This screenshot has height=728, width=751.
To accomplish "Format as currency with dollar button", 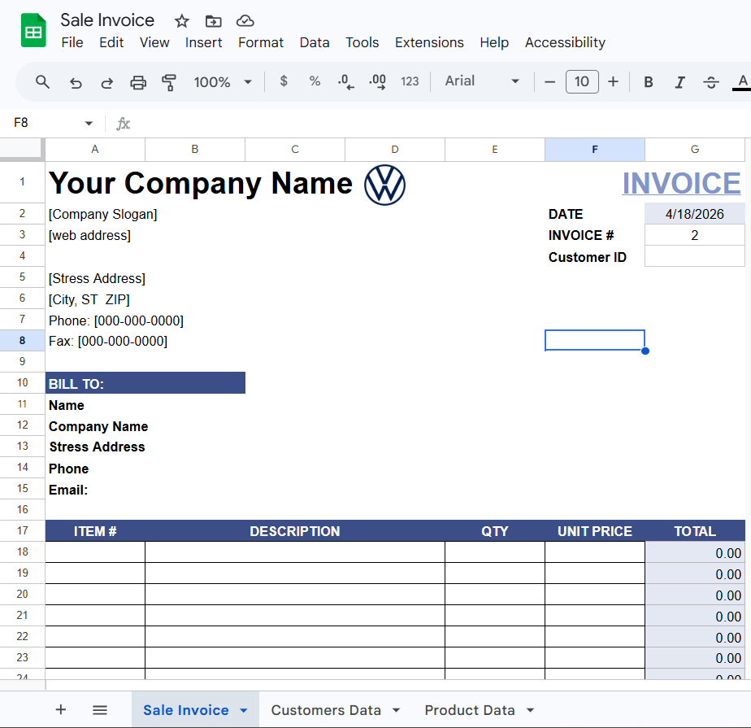I will point(284,81).
